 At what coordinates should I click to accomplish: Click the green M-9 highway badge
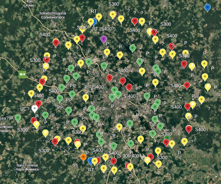(22, 74)
